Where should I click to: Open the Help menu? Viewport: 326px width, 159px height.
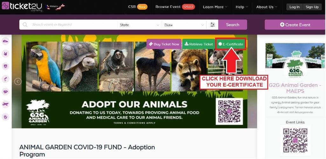[x=242, y=7]
